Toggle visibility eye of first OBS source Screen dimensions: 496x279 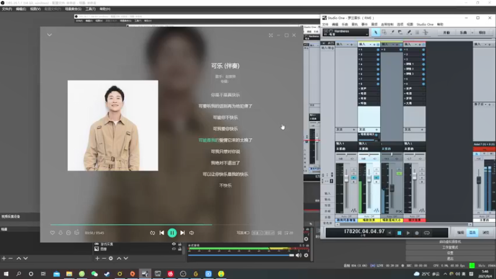pyautogui.click(x=174, y=244)
